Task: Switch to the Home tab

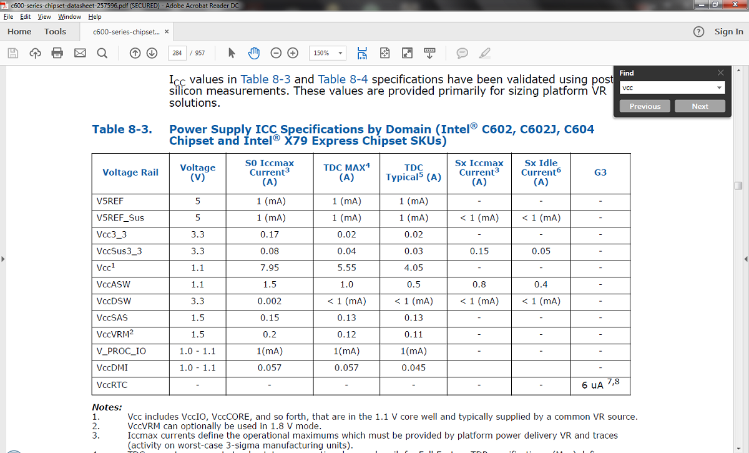Action: 19,31
